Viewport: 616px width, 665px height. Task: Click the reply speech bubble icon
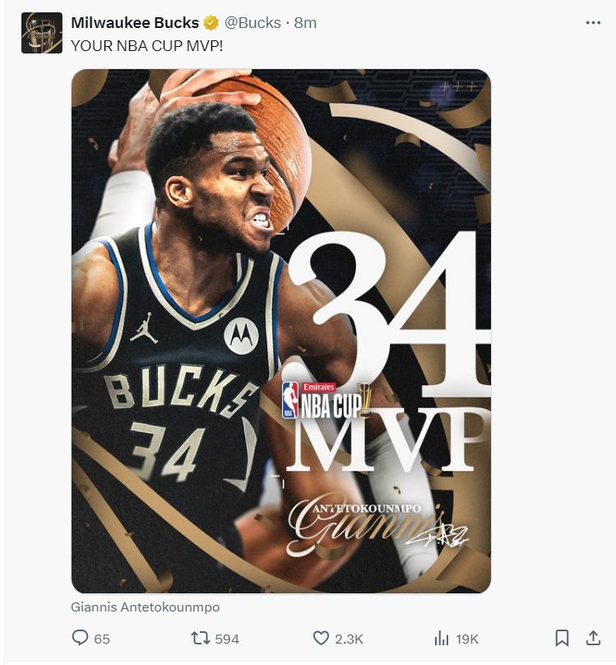(x=81, y=638)
